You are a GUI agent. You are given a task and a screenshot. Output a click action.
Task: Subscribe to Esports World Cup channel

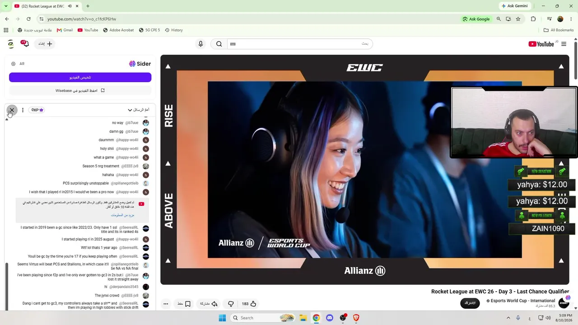point(470,303)
